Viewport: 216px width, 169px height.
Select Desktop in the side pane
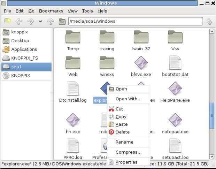pos(26,41)
